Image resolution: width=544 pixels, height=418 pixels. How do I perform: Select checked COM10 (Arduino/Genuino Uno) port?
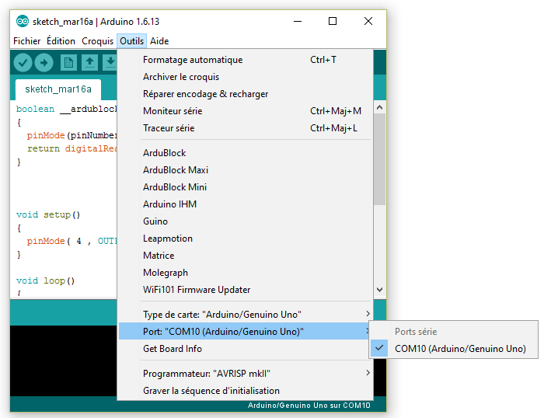(x=454, y=349)
